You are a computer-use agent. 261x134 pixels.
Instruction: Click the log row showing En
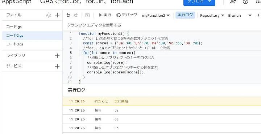162,128
